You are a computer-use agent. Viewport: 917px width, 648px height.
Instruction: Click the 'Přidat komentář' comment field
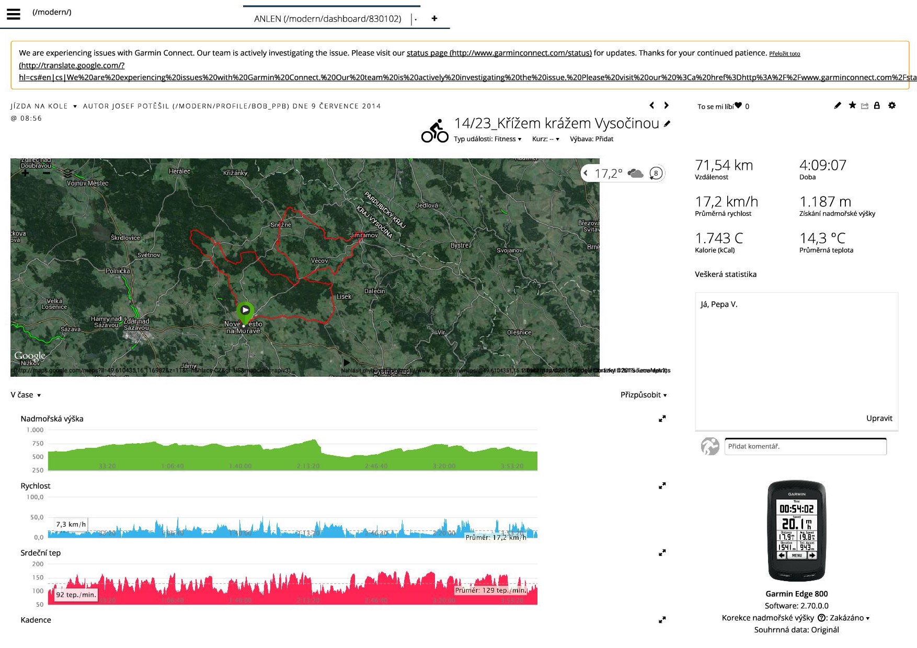pos(805,446)
